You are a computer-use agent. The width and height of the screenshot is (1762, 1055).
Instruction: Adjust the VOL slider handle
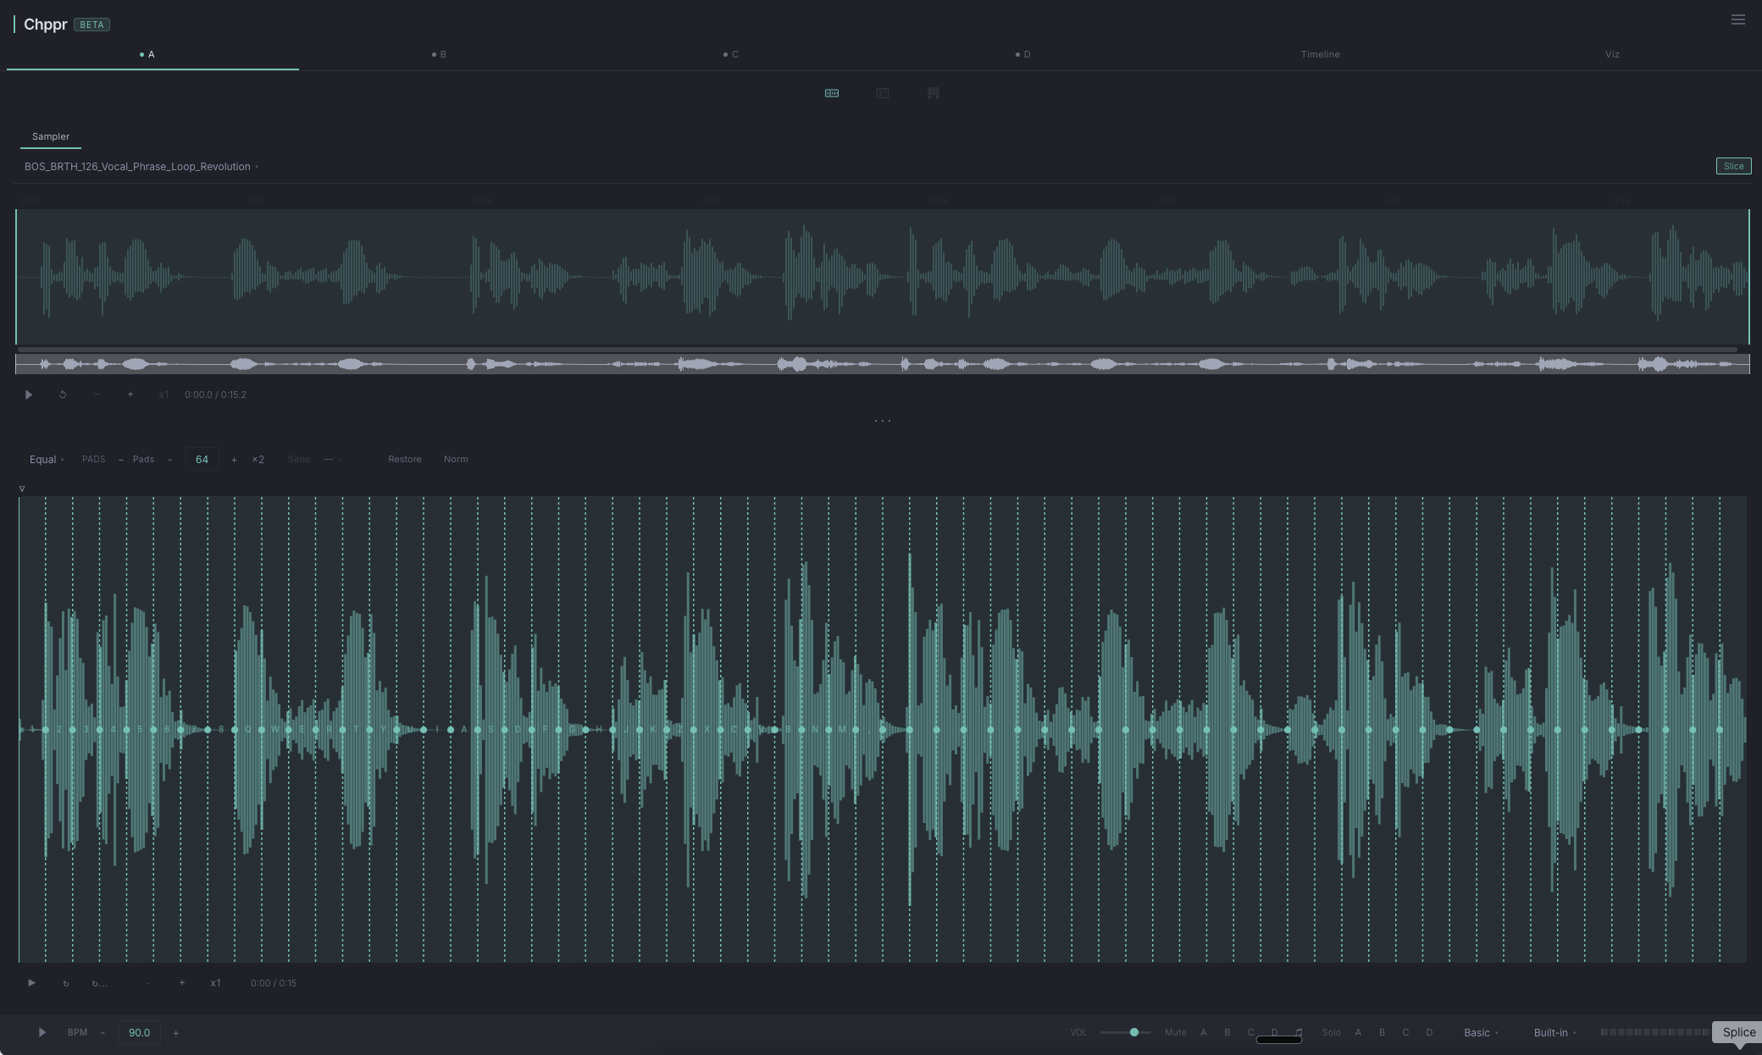(x=1133, y=1032)
